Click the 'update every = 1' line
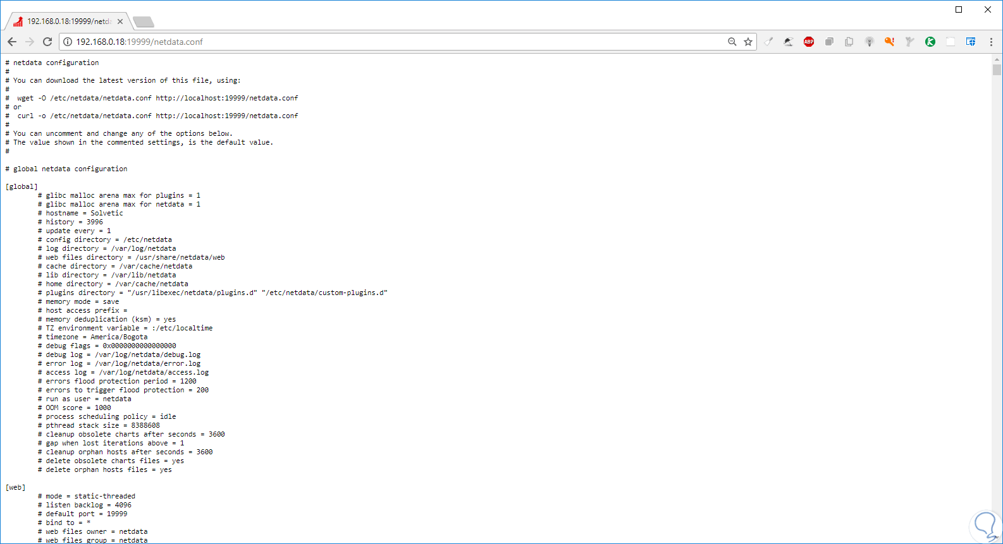The height and width of the screenshot is (544, 1003). [x=74, y=231]
